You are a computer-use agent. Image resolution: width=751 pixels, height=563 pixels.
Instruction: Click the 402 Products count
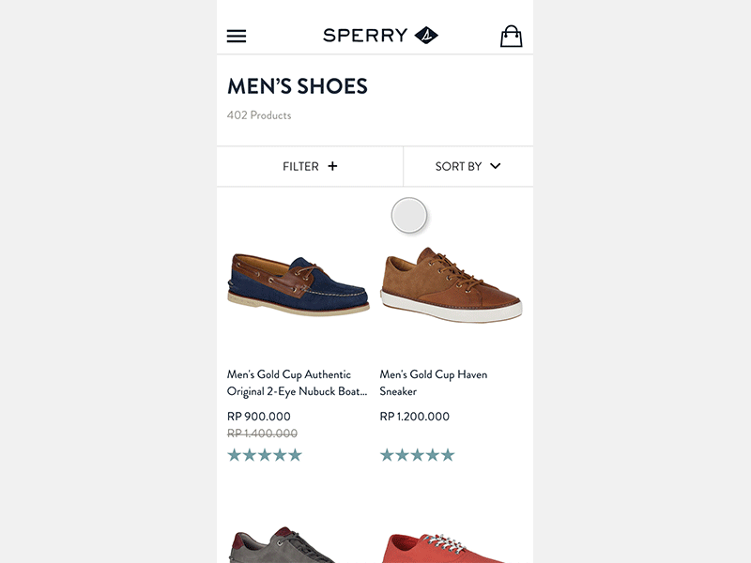tap(259, 115)
